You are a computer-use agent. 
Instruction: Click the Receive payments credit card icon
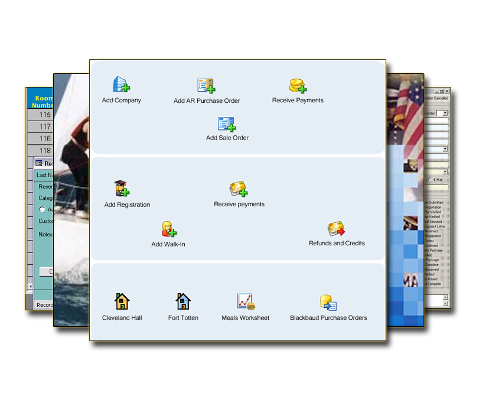[239, 189]
